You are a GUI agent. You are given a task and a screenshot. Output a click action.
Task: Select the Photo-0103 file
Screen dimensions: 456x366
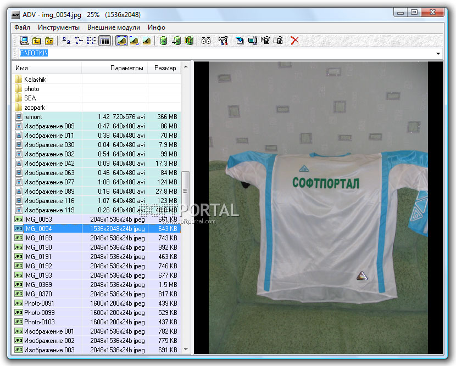tap(97, 322)
